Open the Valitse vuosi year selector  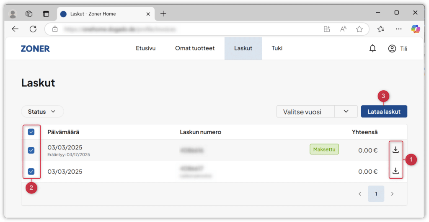click(x=305, y=112)
